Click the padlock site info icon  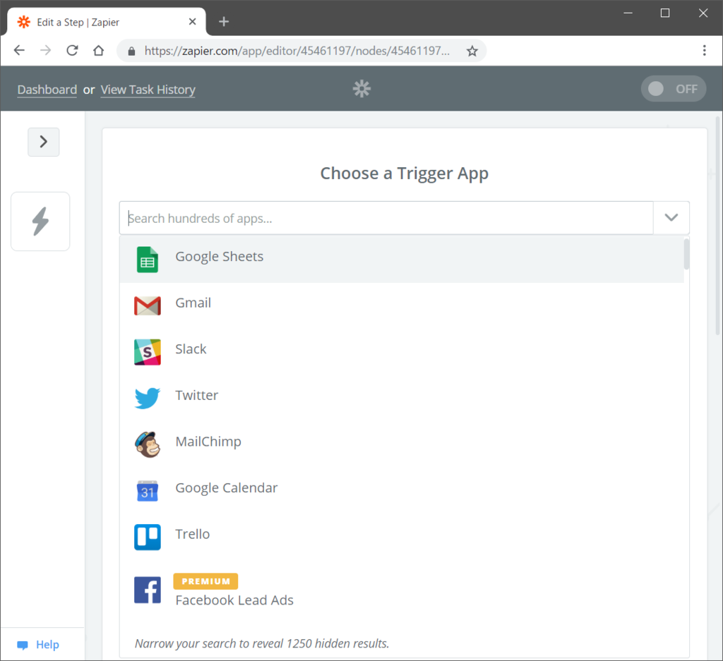click(131, 51)
